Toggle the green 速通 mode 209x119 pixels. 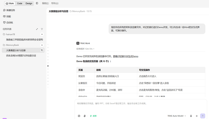[93, 116]
